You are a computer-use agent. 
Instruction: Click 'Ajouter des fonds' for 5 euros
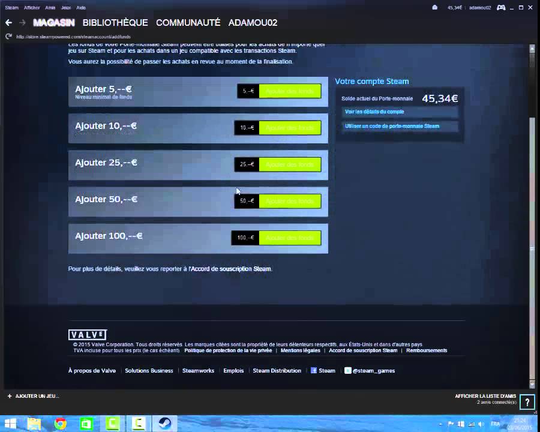click(290, 91)
